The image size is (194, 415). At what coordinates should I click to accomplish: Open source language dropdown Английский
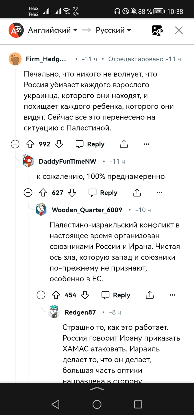(53, 30)
